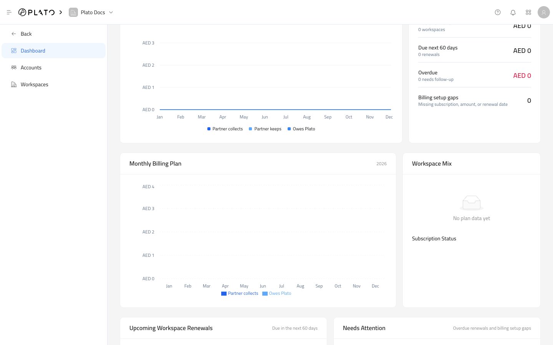Click the Billing setup gaps label

click(x=438, y=97)
